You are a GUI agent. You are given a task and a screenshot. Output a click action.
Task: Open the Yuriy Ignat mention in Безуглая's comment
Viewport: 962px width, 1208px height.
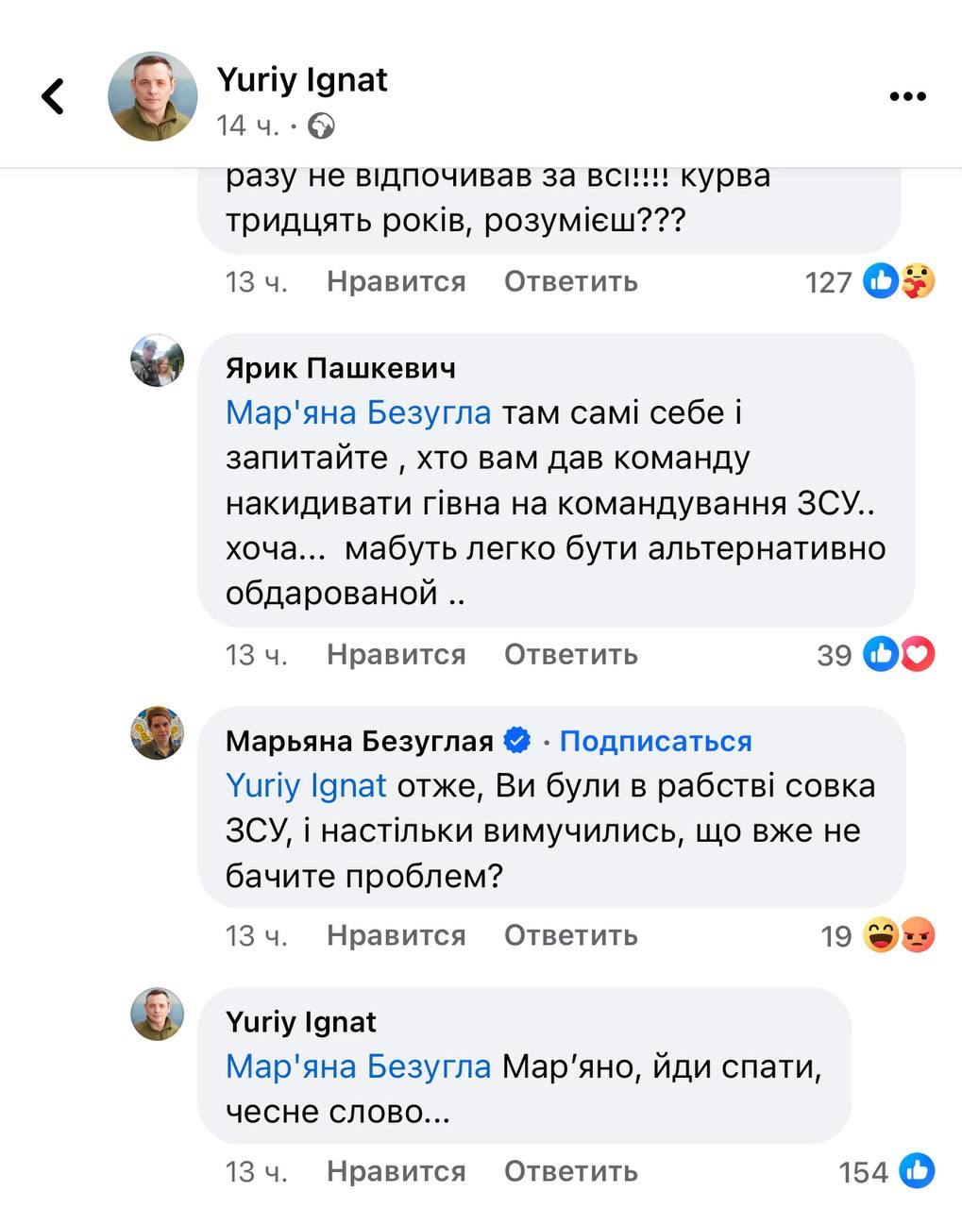click(306, 786)
